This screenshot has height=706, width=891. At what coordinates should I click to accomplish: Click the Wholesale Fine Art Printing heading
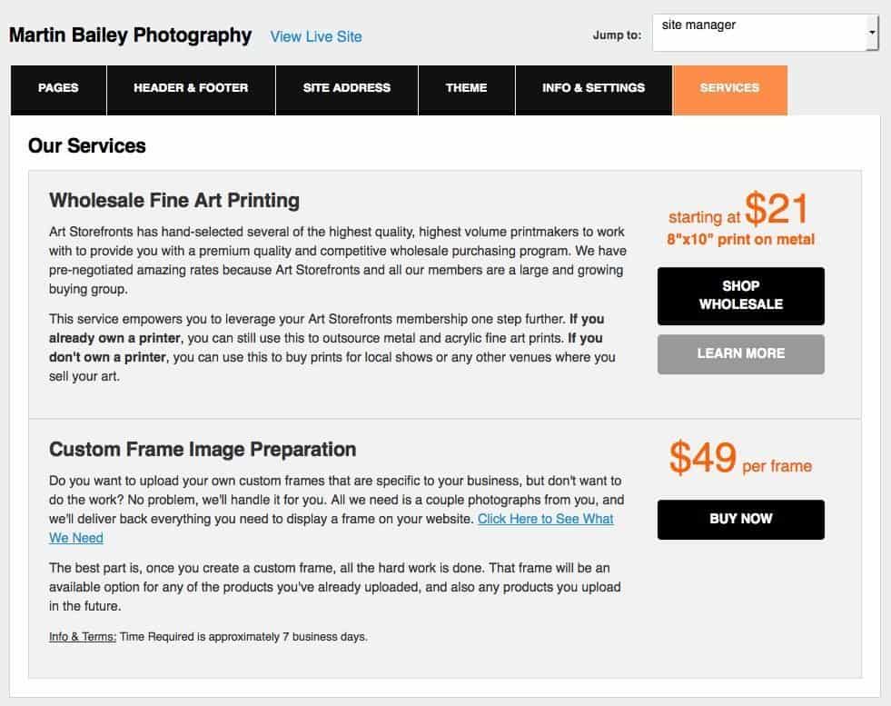click(174, 200)
